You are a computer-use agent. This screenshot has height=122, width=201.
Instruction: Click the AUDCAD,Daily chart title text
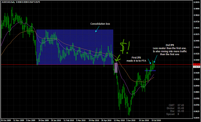point(8,2)
